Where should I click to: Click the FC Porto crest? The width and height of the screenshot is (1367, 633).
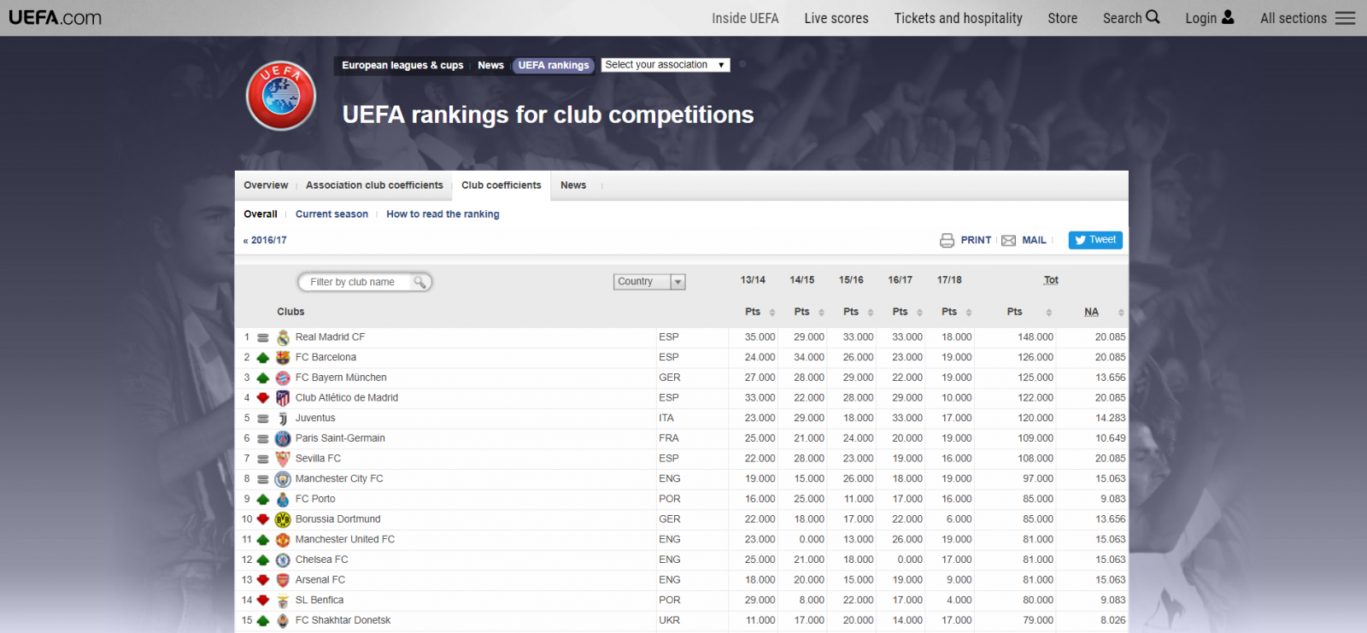(x=283, y=499)
